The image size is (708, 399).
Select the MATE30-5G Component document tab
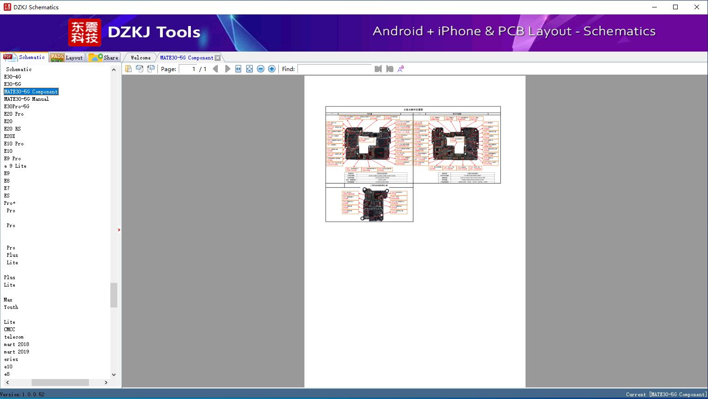coord(187,58)
